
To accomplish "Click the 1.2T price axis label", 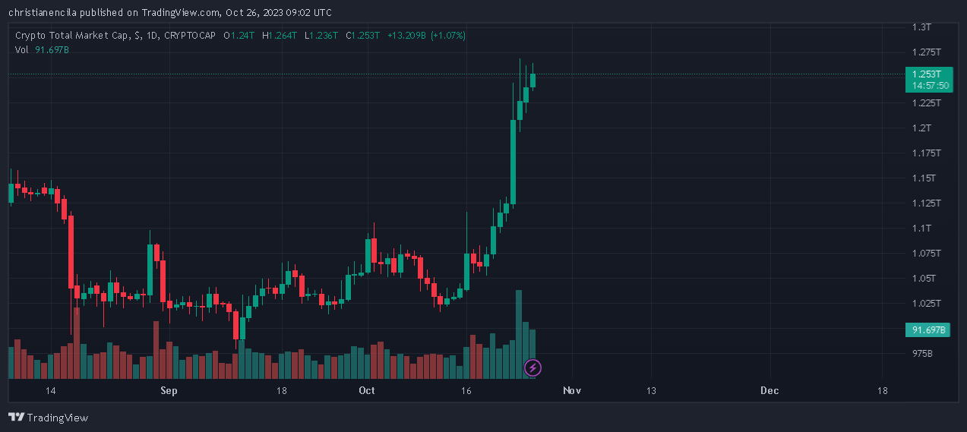I will [921, 128].
